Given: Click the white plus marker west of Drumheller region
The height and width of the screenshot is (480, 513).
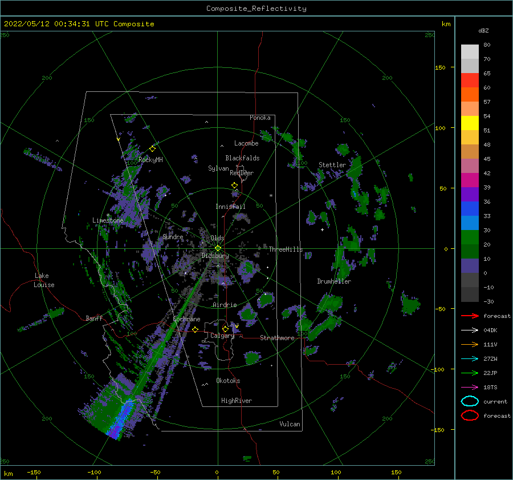Looking at the screenshot, I should (x=322, y=229).
